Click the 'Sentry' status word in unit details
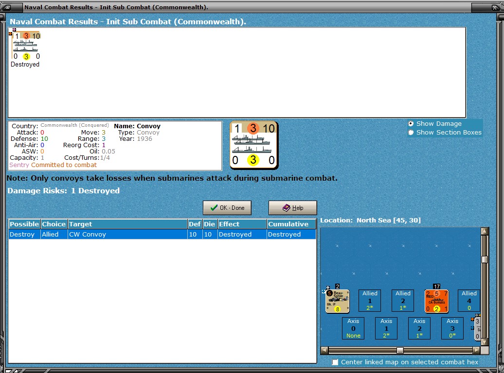 pyautogui.click(x=19, y=165)
